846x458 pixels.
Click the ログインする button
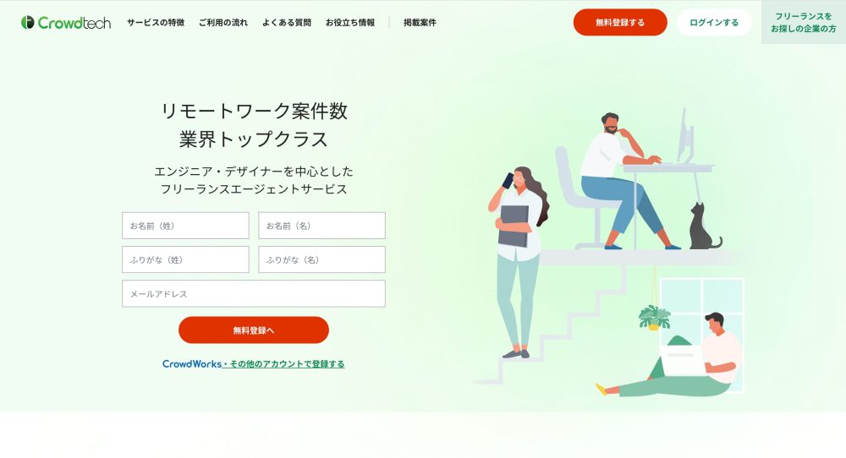pyautogui.click(x=714, y=23)
